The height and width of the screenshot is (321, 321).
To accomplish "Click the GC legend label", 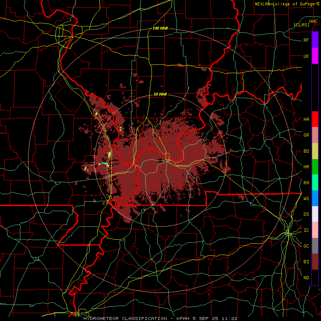I will point(306,246).
